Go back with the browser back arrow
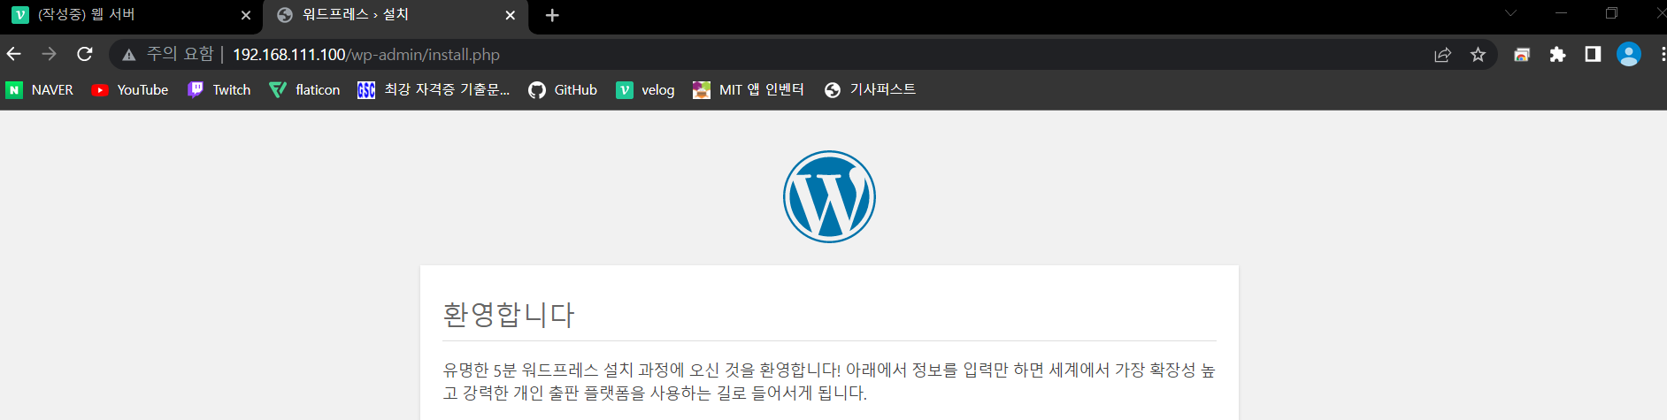The height and width of the screenshot is (420, 1667). [x=14, y=55]
